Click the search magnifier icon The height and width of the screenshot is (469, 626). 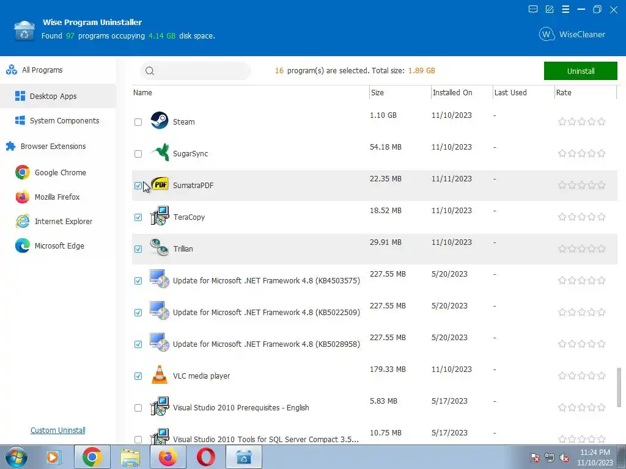[x=150, y=71]
